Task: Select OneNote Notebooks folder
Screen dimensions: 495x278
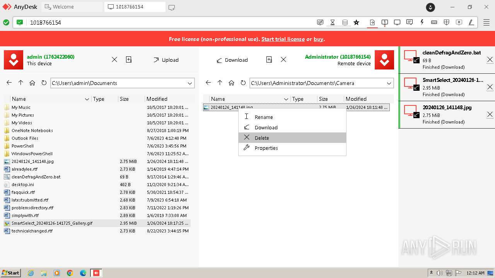Action: click(x=97, y=131)
